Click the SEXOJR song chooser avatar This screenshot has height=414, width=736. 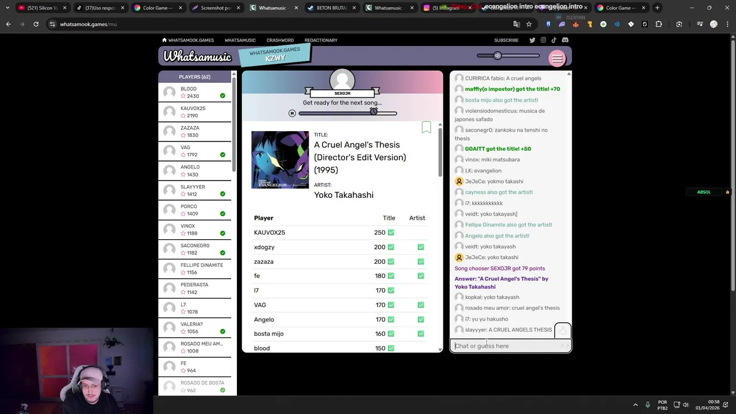(342, 81)
